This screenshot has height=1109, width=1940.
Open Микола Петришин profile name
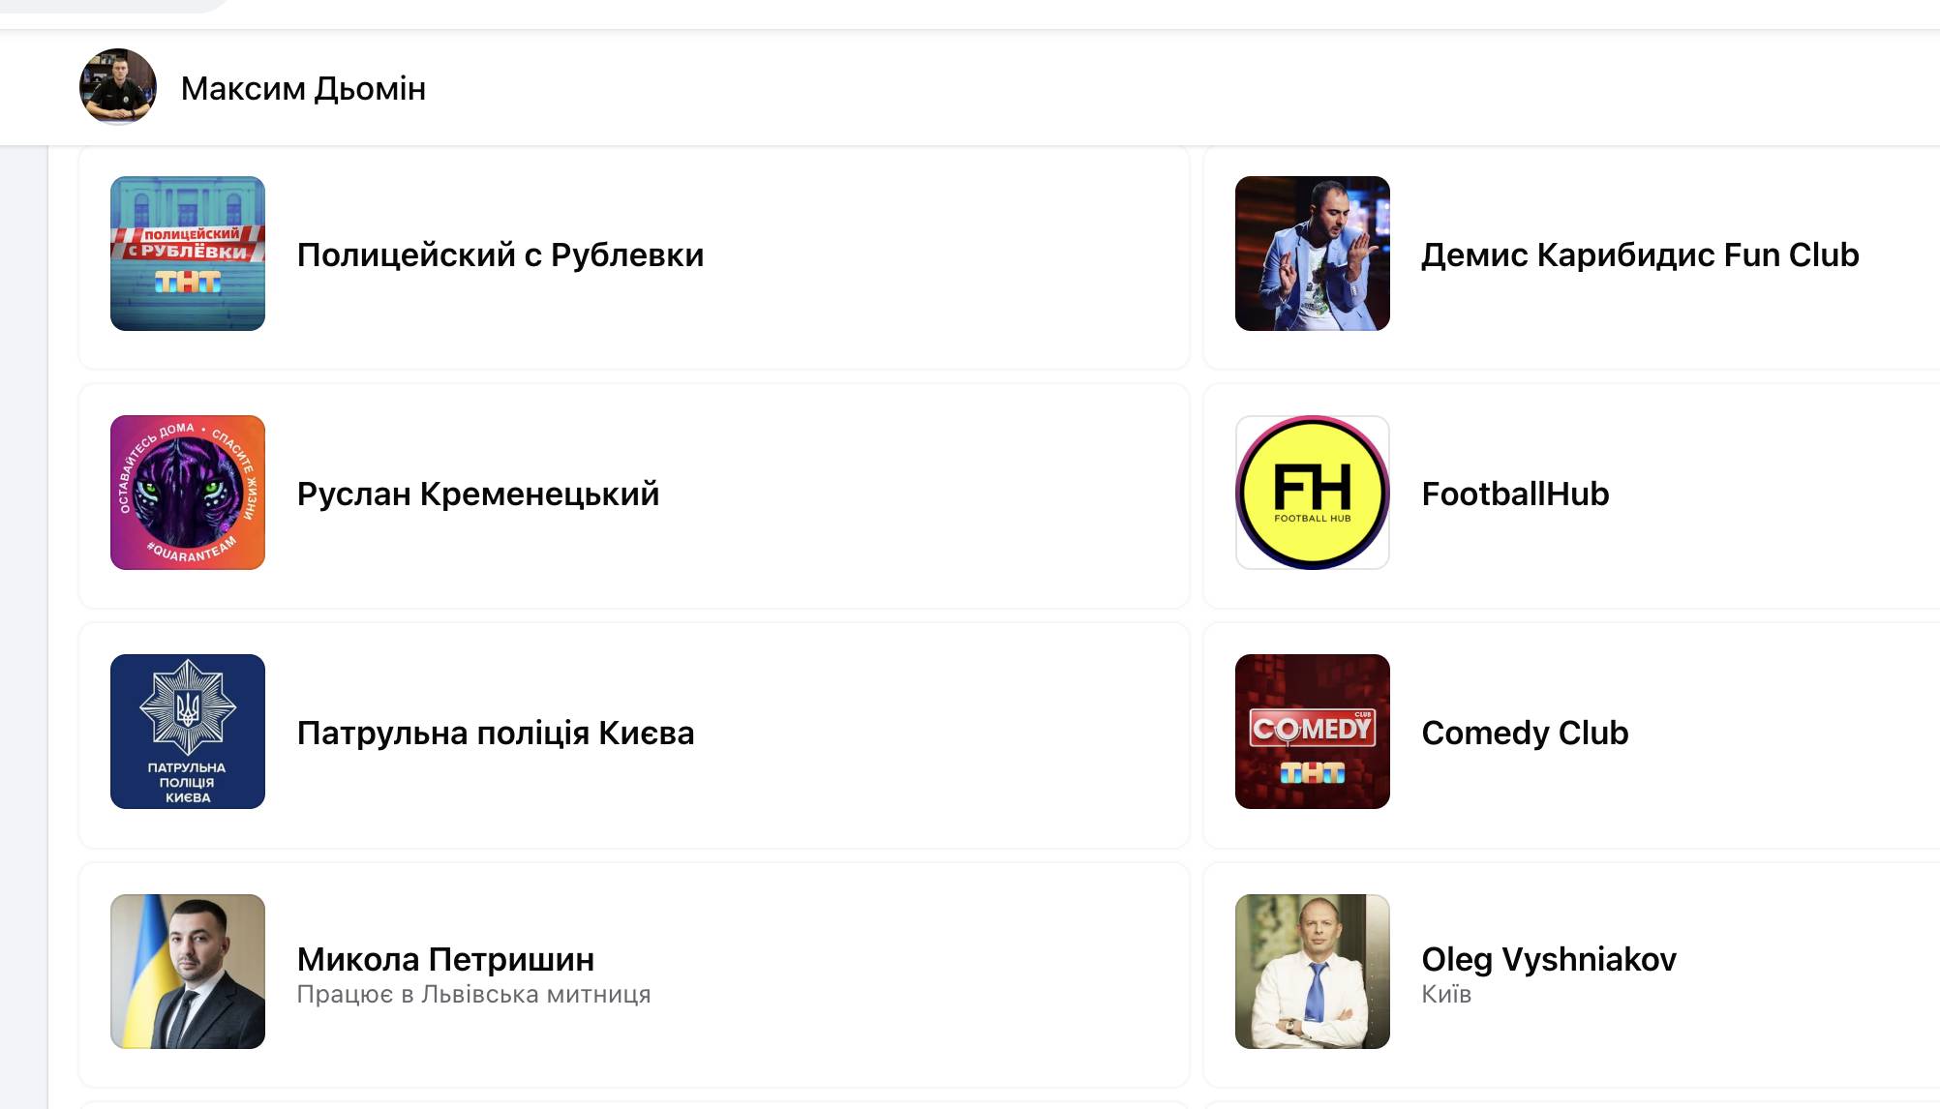pyautogui.click(x=445, y=959)
